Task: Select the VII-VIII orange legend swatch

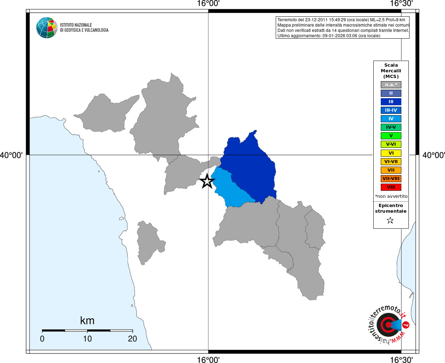Action: [391, 179]
